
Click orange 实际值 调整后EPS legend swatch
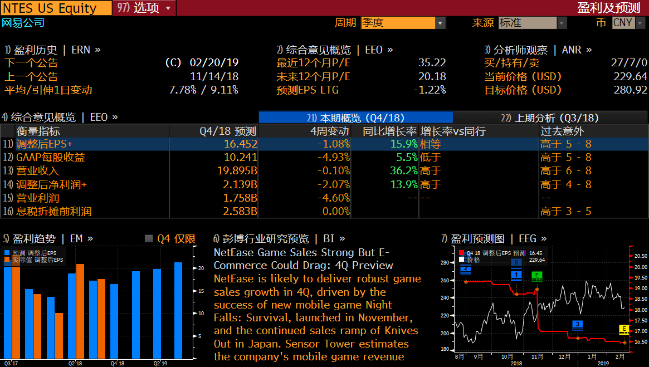(x=7, y=260)
